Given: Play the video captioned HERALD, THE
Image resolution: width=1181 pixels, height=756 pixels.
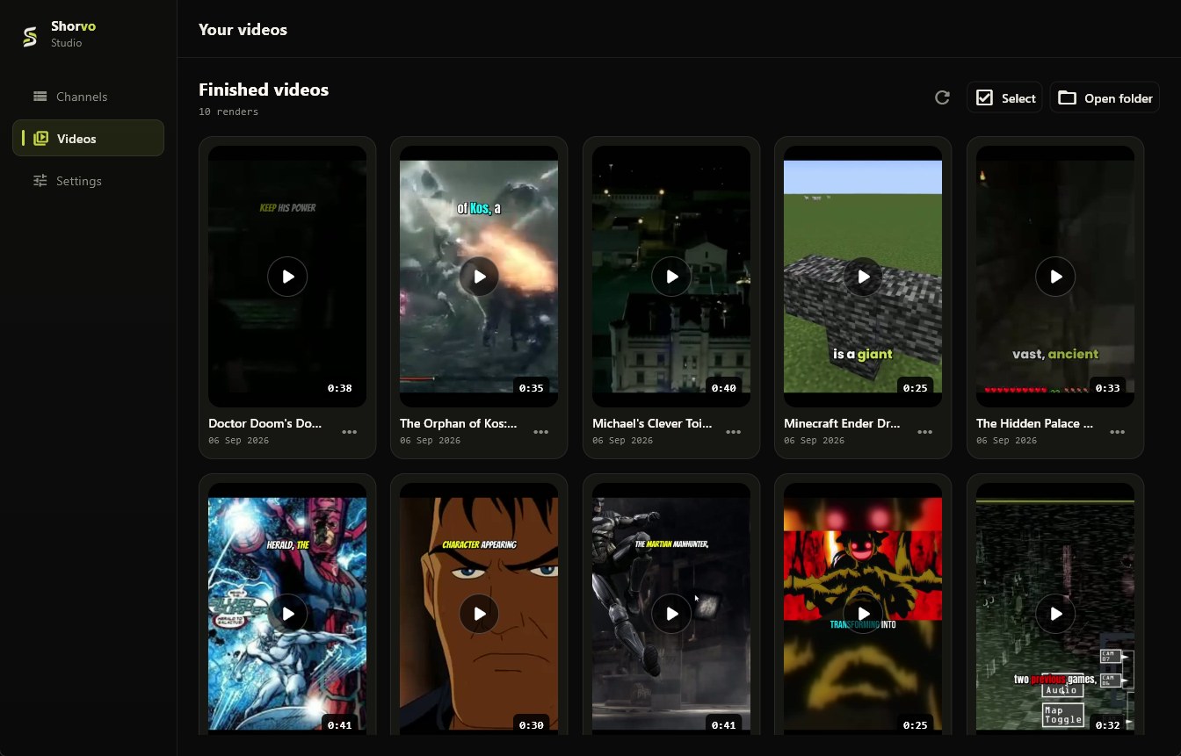Looking at the screenshot, I should [x=287, y=614].
